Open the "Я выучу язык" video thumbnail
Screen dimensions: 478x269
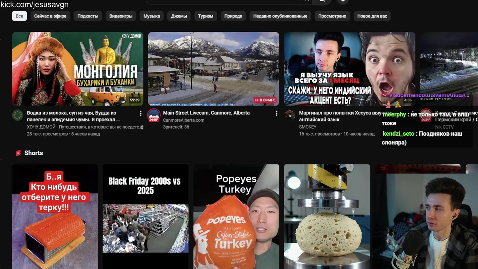click(350, 69)
